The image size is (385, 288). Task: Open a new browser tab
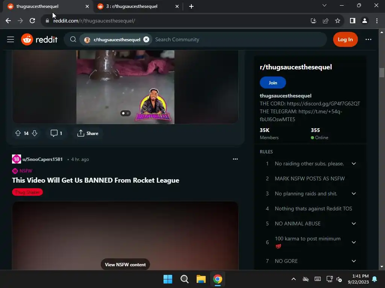click(191, 6)
